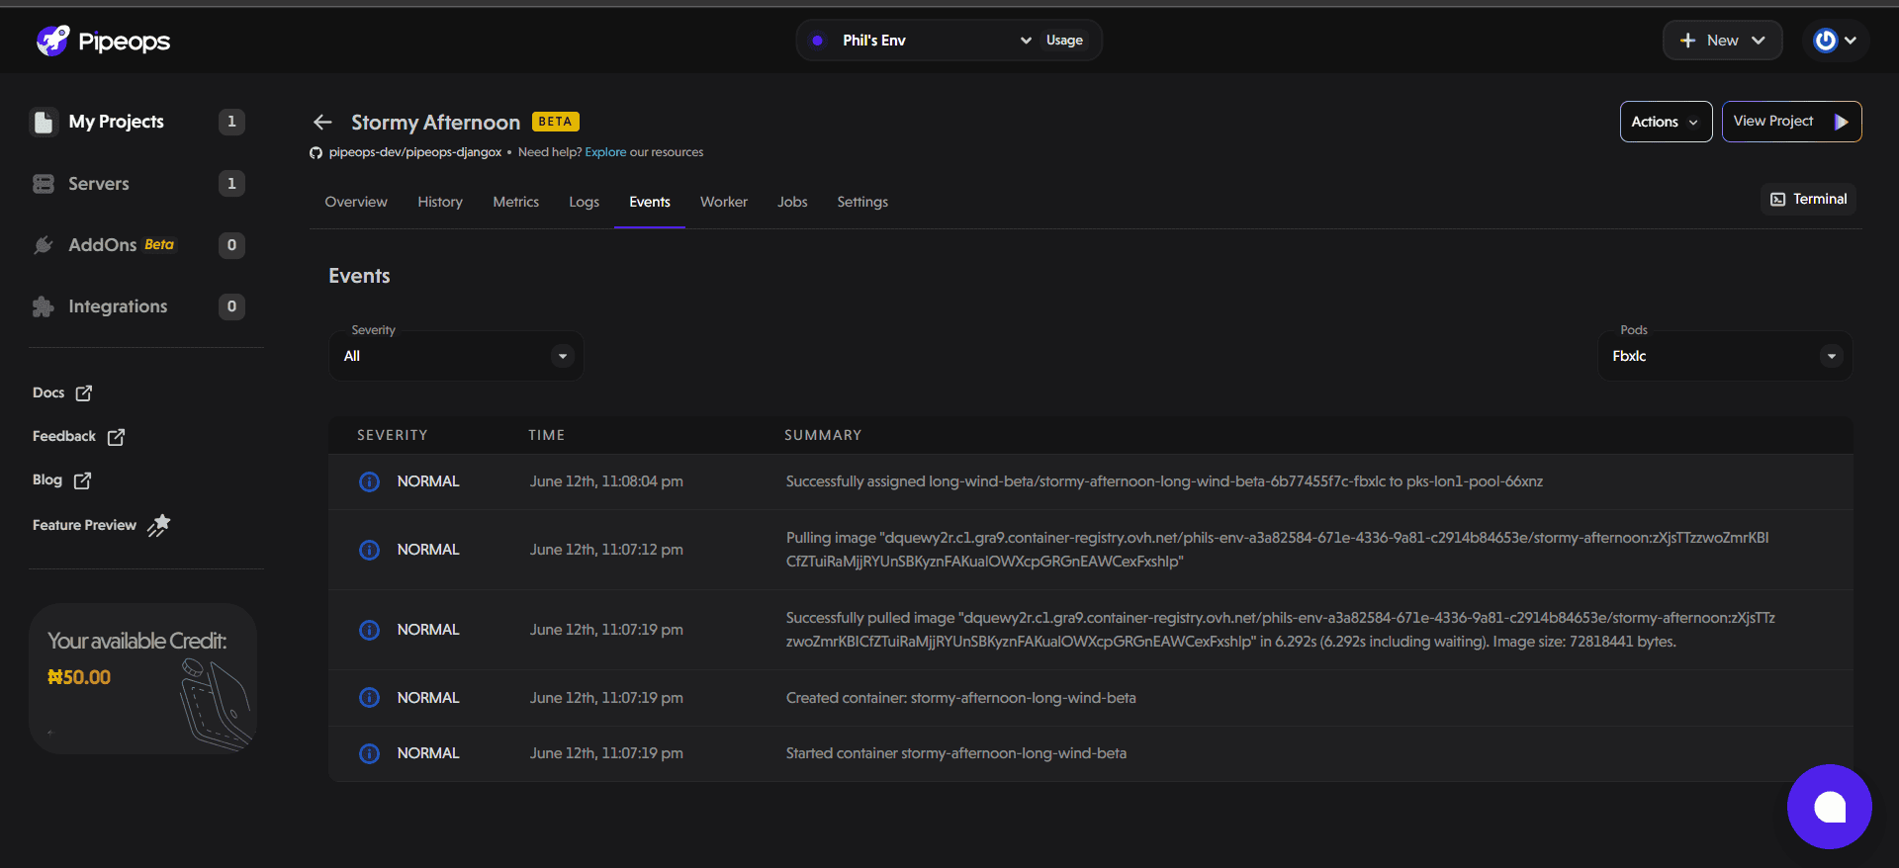Click the Usage button
Viewport: 1899px width, 868px height.
click(x=1064, y=41)
